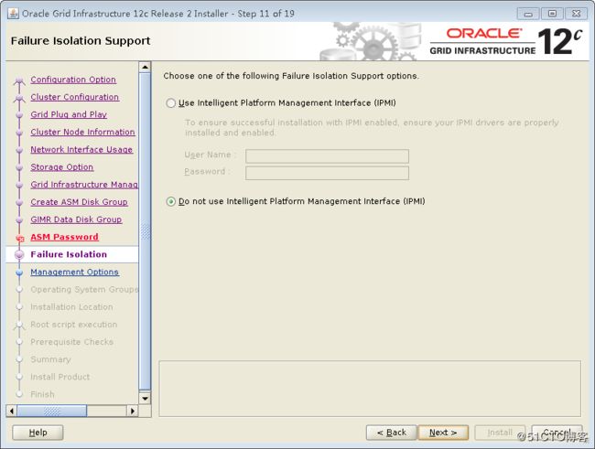Click the installer Java icon in title bar
595x449 pixels.
[13, 14]
